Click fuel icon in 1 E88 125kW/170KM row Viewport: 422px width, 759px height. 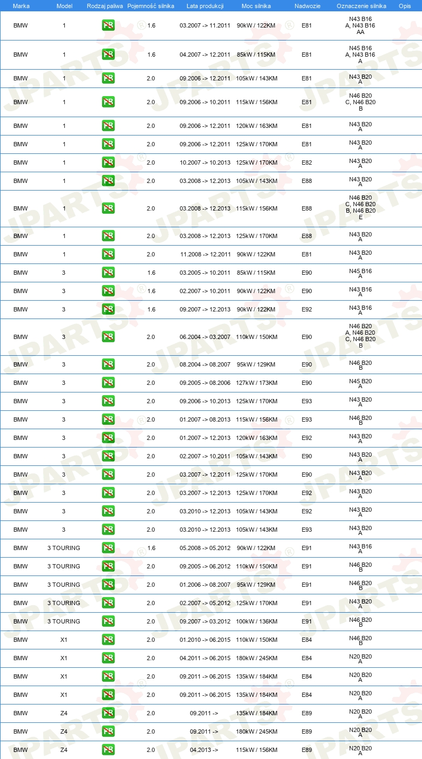pos(108,236)
